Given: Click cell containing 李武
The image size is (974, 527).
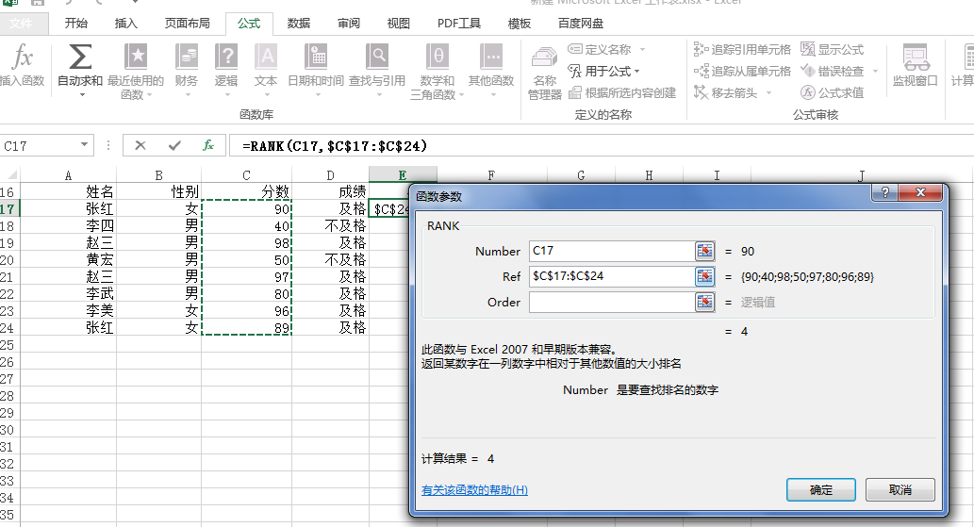Looking at the screenshot, I should 68,293.
